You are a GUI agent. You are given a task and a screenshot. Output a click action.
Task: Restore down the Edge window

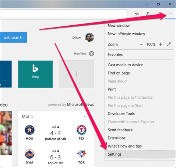[x=159, y=4]
